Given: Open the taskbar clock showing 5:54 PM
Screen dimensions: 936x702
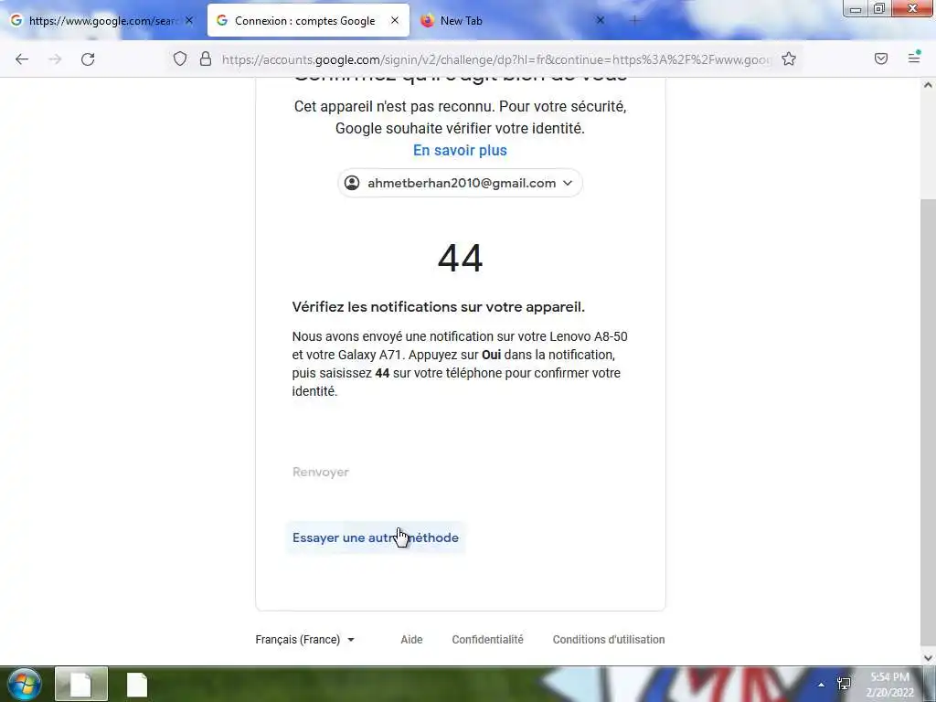Looking at the screenshot, I should pos(889,685).
